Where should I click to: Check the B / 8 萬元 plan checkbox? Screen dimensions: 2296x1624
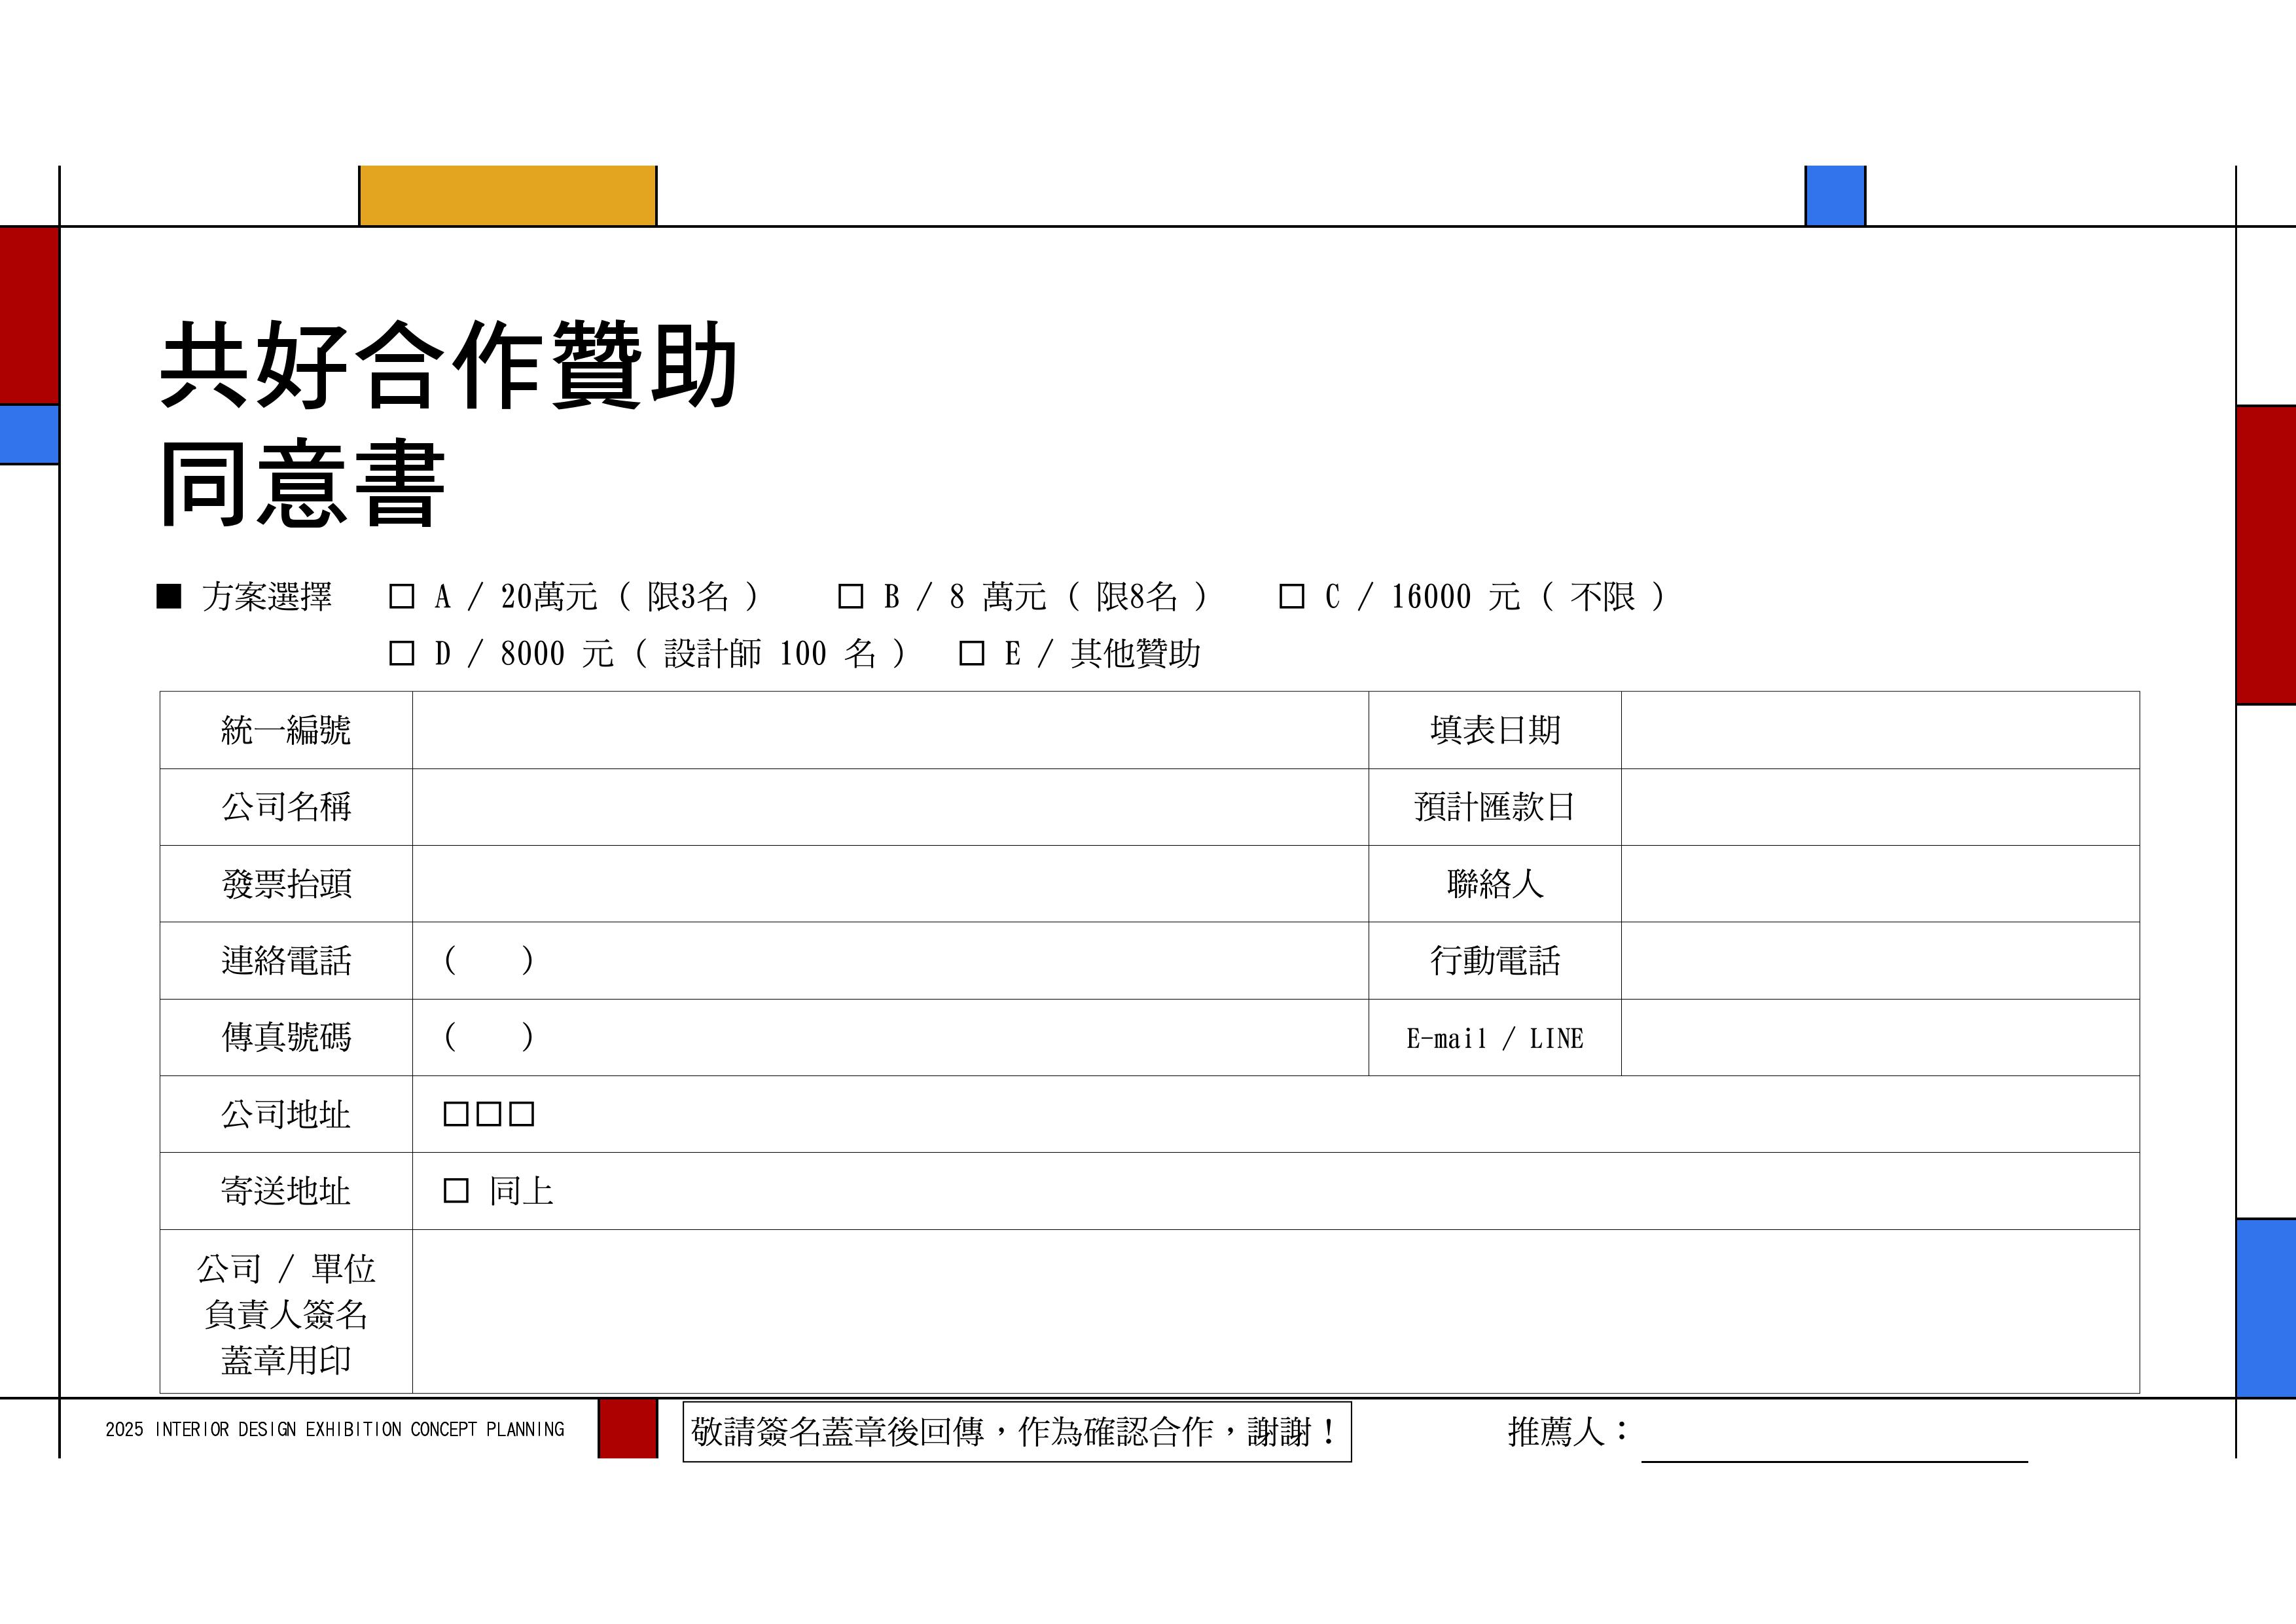(x=850, y=597)
